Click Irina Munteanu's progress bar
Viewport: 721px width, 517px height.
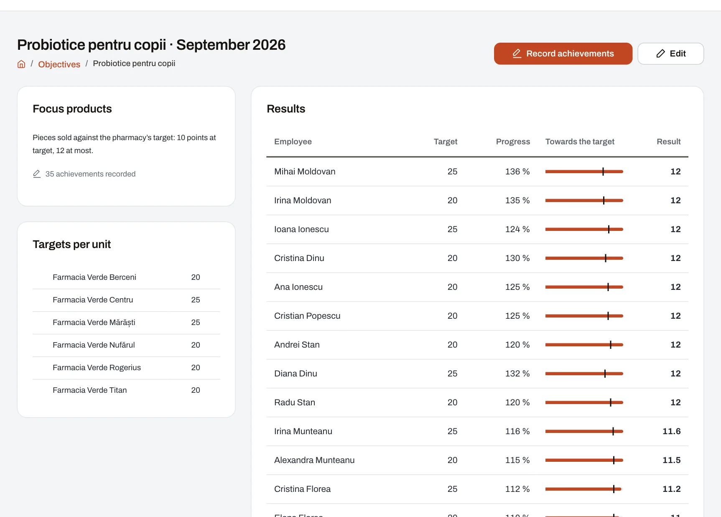pos(584,431)
